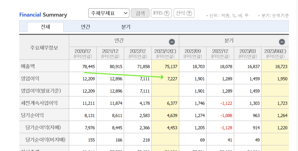Select the 1,303 quarterly pre-tax value

click(x=254, y=103)
